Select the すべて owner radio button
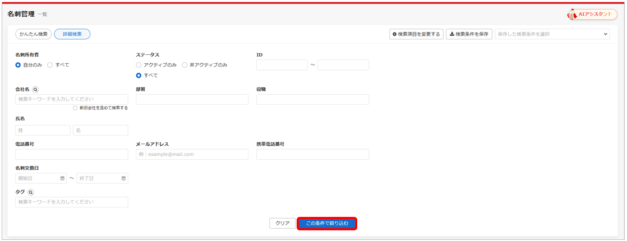The height and width of the screenshot is (241, 627). tap(50, 65)
